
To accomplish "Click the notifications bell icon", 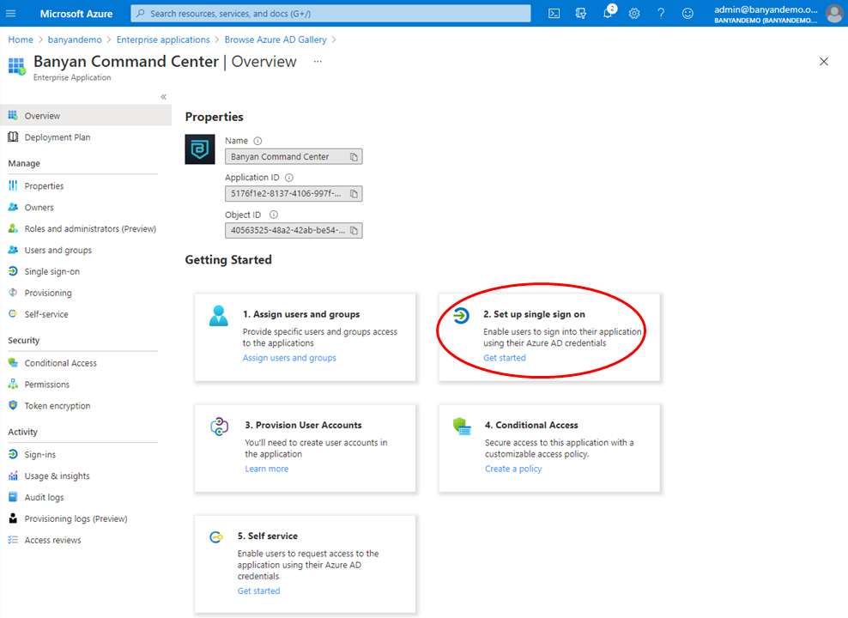I will [608, 14].
